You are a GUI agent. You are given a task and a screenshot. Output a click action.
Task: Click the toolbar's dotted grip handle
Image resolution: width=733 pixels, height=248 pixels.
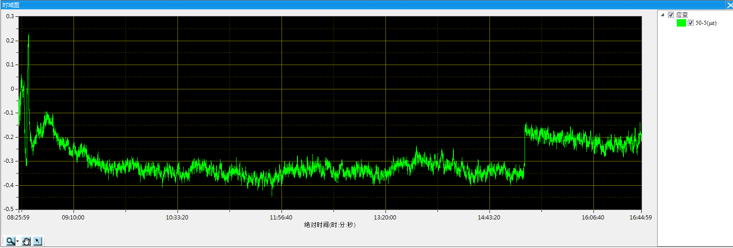(4, 241)
